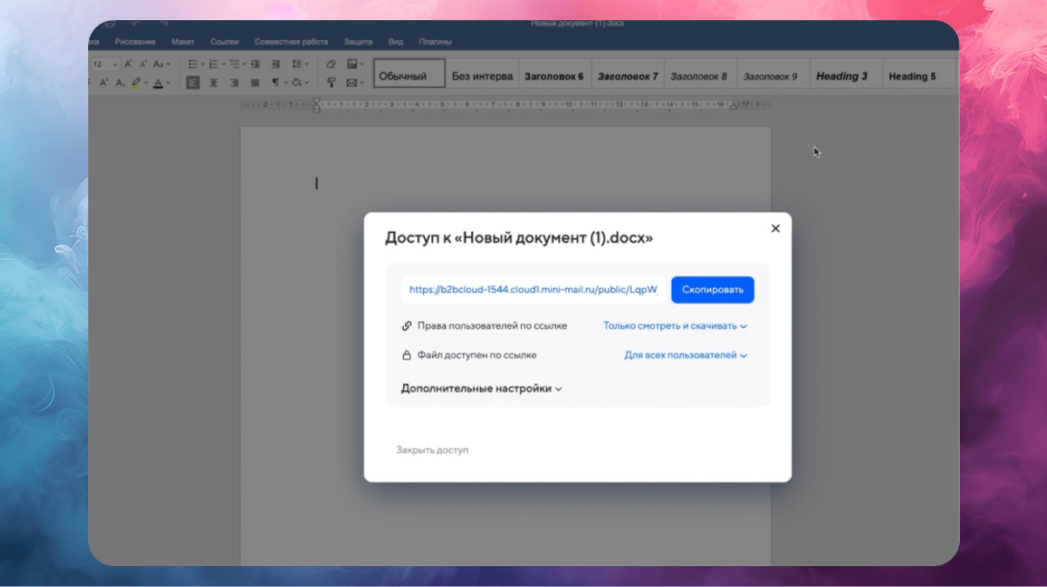Apply the Заголовок 8 style
This screenshot has height=587, width=1047.
click(700, 76)
